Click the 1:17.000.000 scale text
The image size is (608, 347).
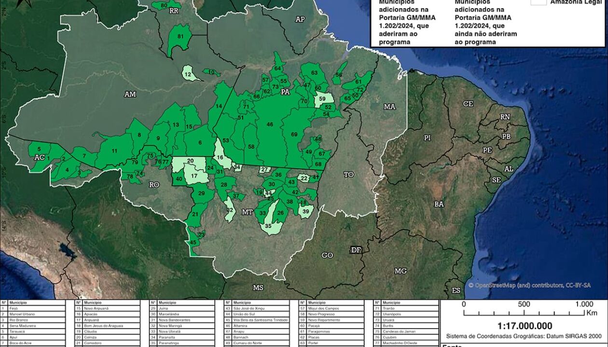coord(524,326)
